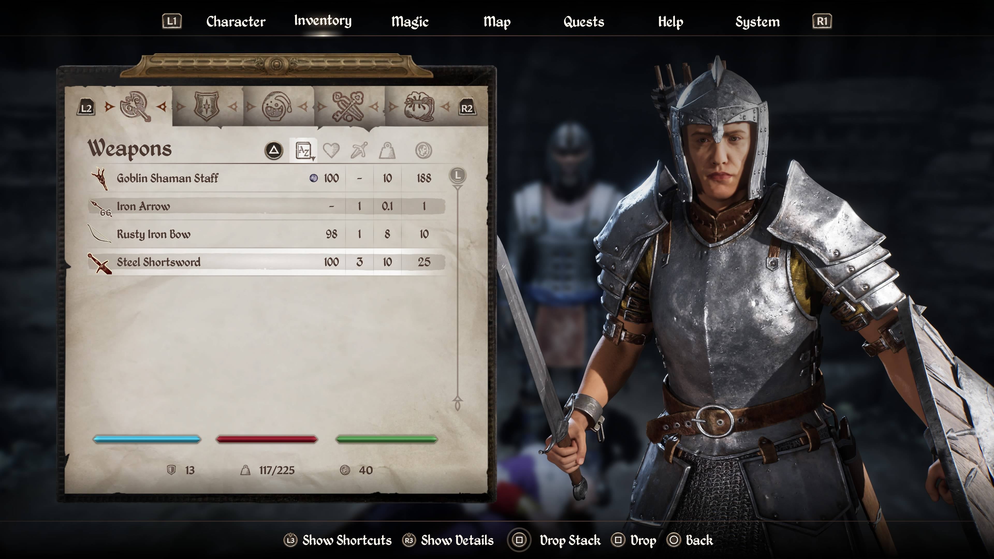Sort items by gold value

click(423, 150)
